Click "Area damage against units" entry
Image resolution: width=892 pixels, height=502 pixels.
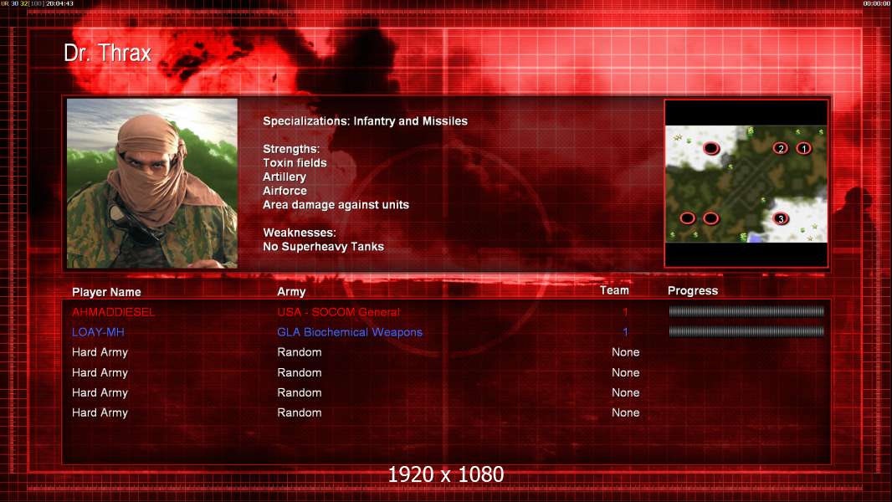click(336, 205)
